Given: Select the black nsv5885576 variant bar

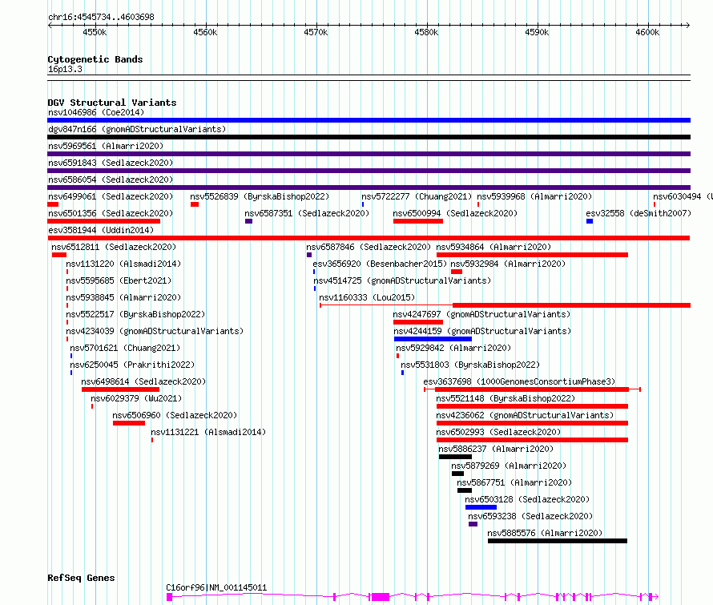Looking at the screenshot, I should pos(558,542).
